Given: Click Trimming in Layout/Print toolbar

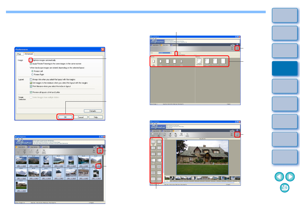Looking at the screenshot, I should click(x=181, y=135).
